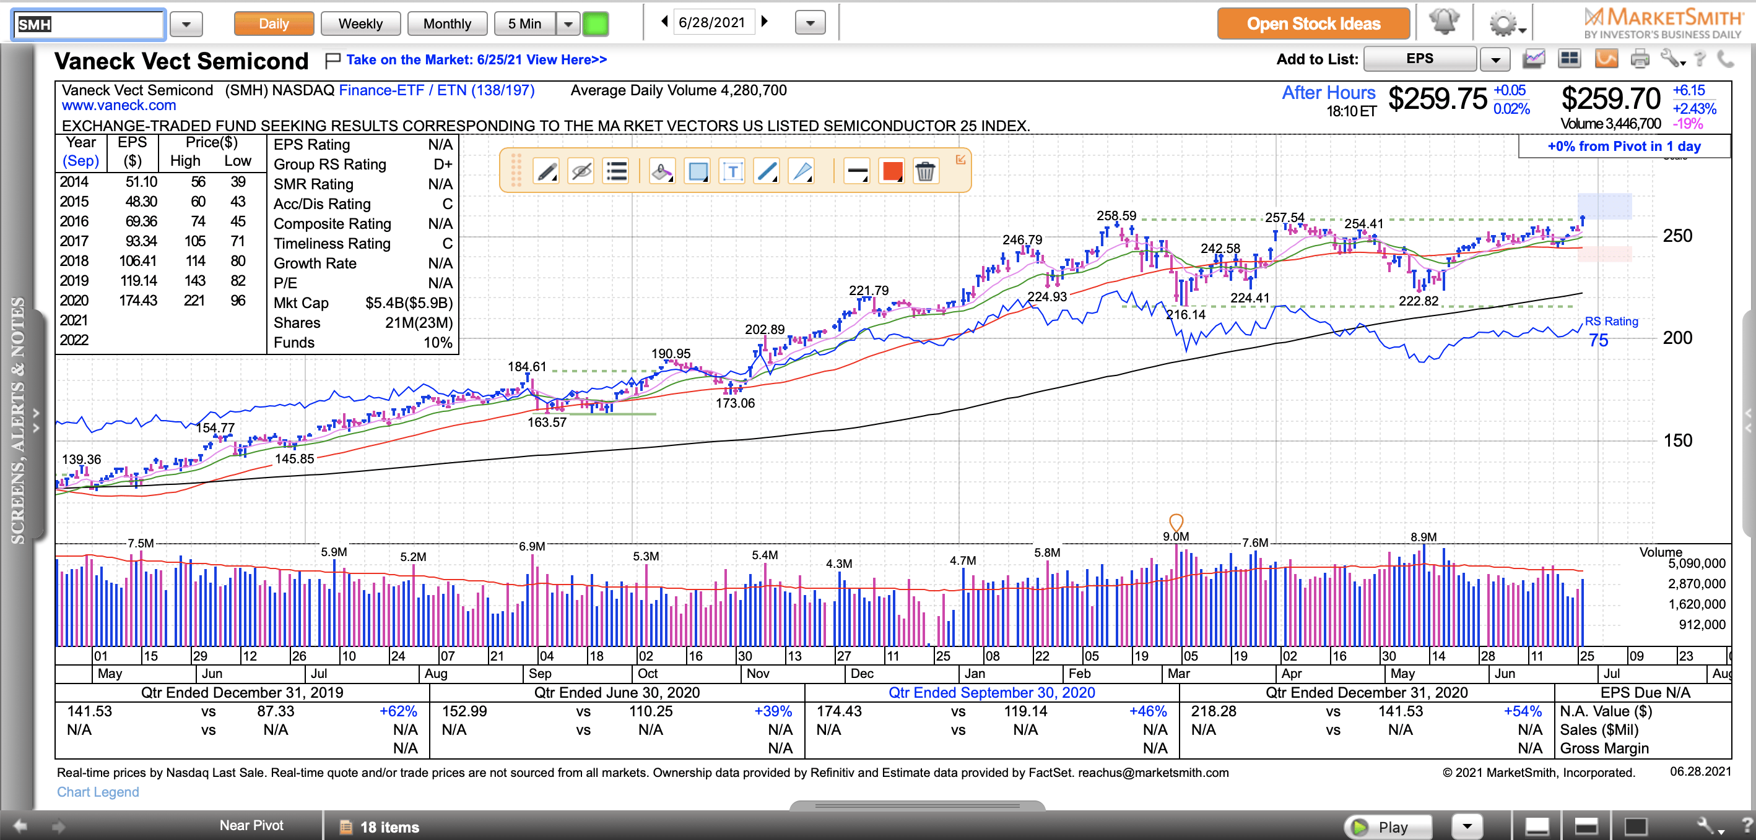Screen dimensions: 1756x840
Task: Switch to the Weekly chart tab
Action: click(360, 24)
